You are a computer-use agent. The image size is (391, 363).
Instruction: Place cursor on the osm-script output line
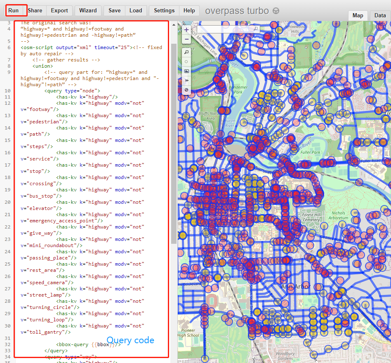point(91,50)
